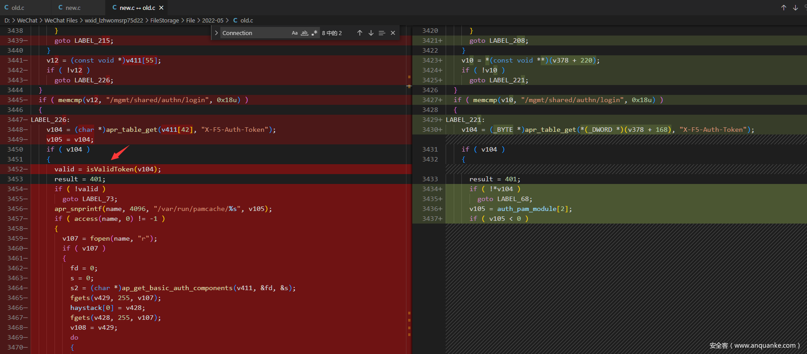
Task: Click the wxid_lzhwomsrp75d22 breadcrumb
Action: click(x=114, y=20)
